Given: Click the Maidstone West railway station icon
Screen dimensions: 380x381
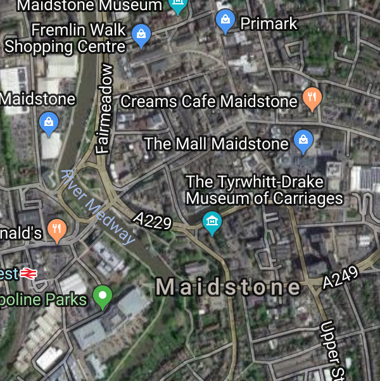Looking at the screenshot, I should point(28,274).
